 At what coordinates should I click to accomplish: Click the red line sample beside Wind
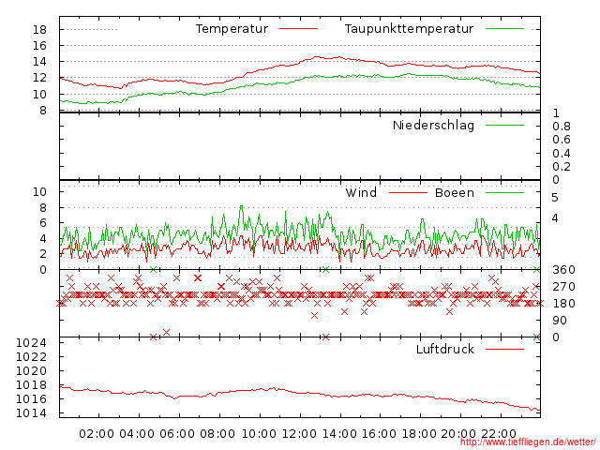pyautogui.click(x=408, y=192)
